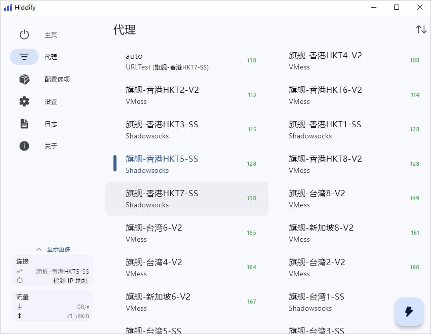This screenshot has height=334, width=431.
Task: Choose proxy 旗舰-台湾8-V2
Action: pyautogui.click(x=349, y=199)
